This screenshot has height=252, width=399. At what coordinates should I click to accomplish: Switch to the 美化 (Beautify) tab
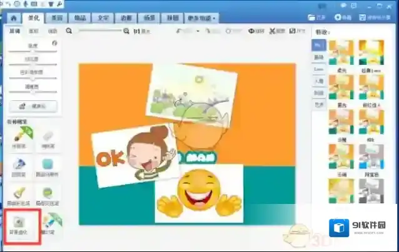coord(34,18)
